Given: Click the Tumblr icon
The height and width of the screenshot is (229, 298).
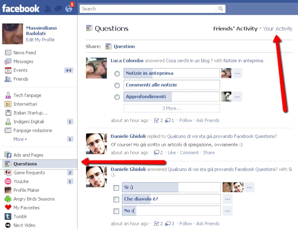Looking at the screenshot, I should tap(8, 216).
